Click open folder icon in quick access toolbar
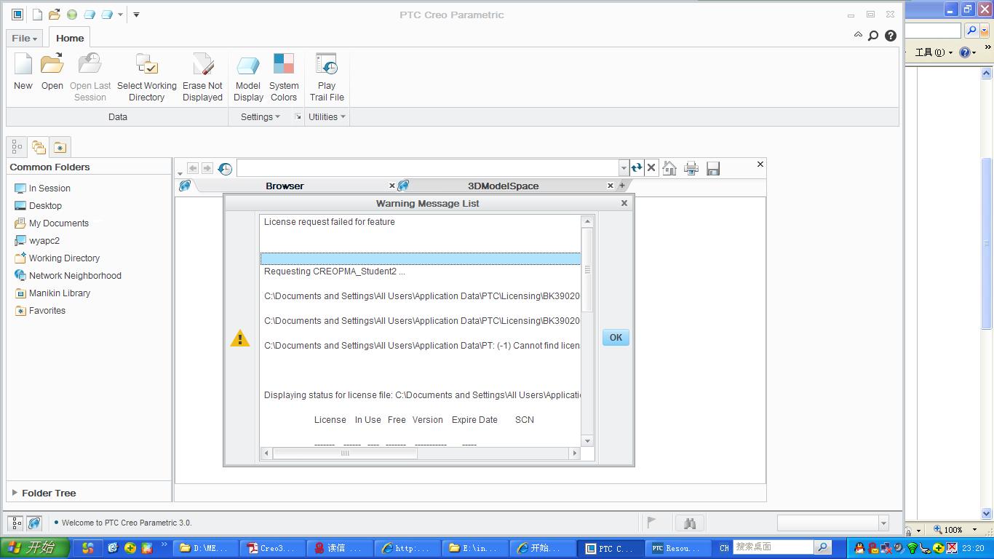The width and height of the screenshot is (994, 559). tap(55, 15)
